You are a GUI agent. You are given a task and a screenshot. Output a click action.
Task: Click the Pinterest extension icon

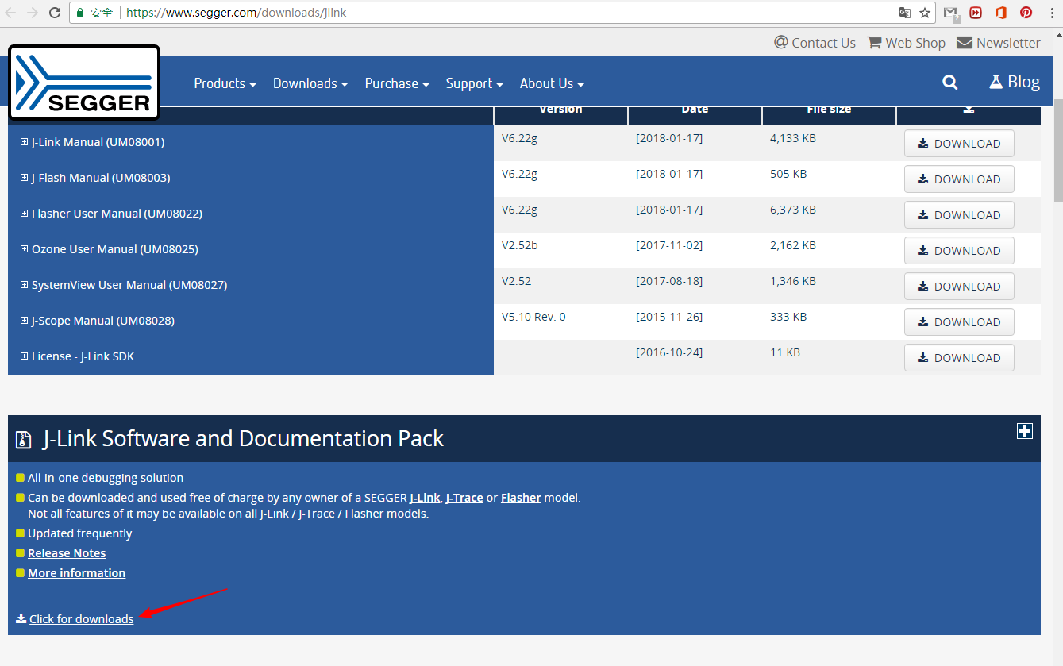click(x=1026, y=13)
